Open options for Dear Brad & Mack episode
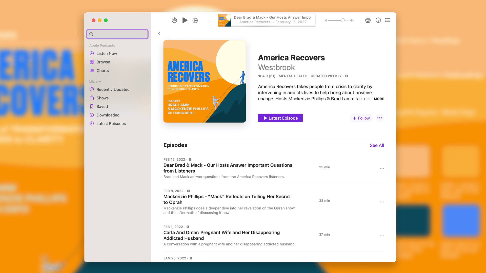Image resolution: width=486 pixels, height=273 pixels. [x=382, y=169]
